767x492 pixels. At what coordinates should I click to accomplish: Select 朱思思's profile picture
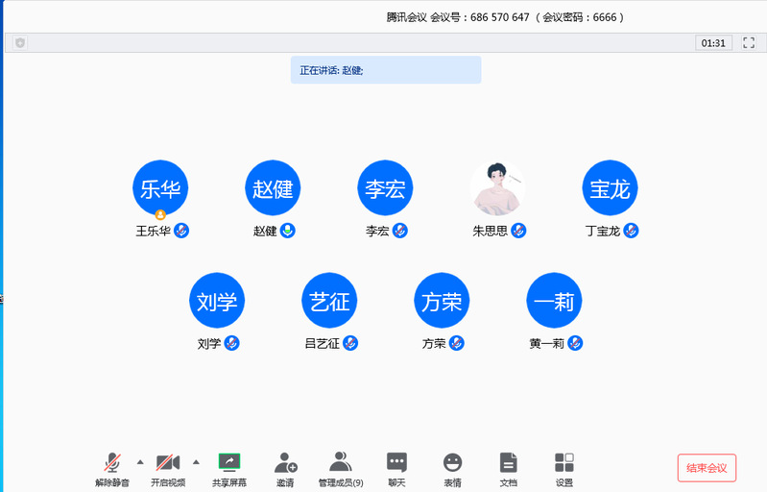pos(497,188)
